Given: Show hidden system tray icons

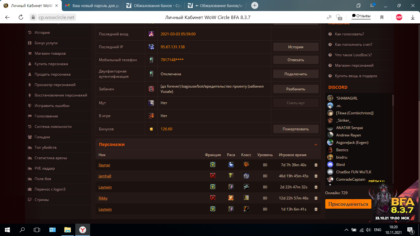Looking at the screenshot, I should tap(346, 230).
